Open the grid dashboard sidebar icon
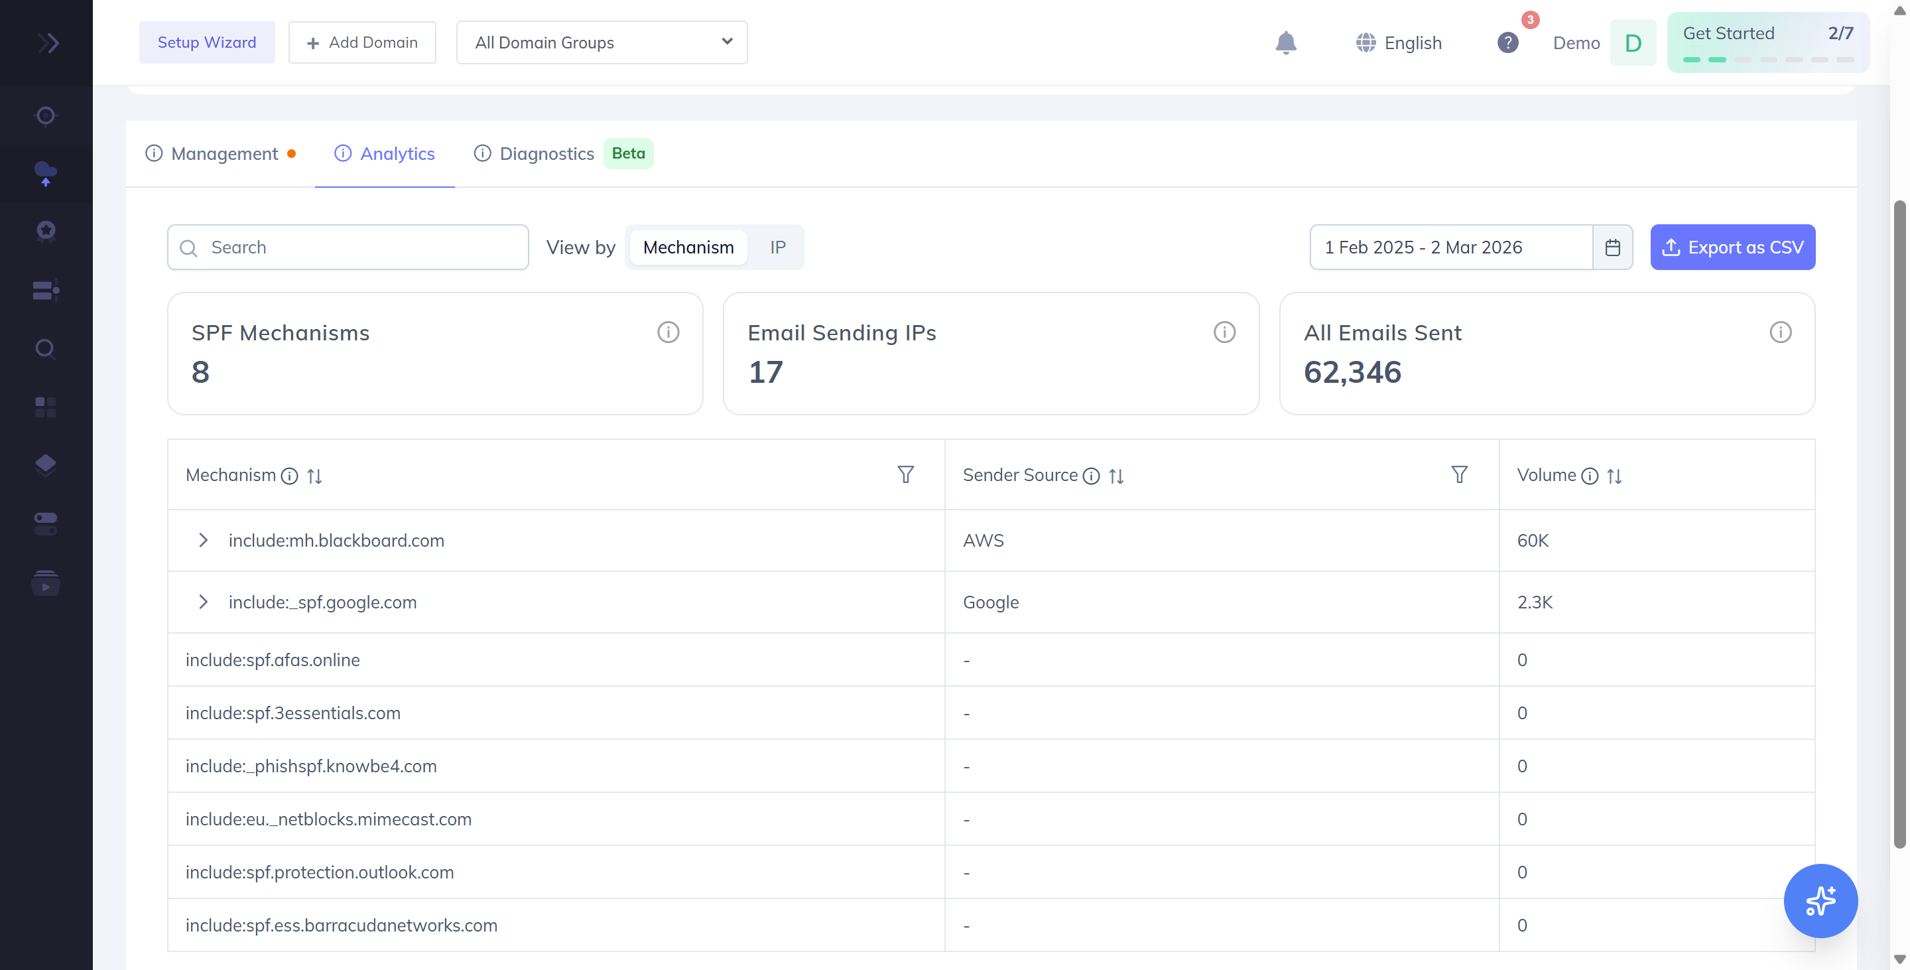 click(46, 407)
